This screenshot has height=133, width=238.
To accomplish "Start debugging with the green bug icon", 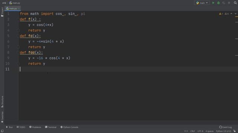I will coord(218,3).
